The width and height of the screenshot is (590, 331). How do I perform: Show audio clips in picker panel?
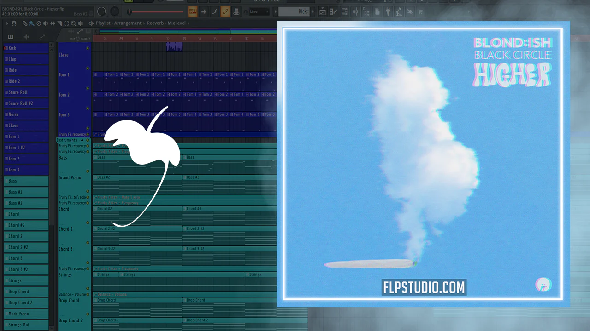pos(26,37)
